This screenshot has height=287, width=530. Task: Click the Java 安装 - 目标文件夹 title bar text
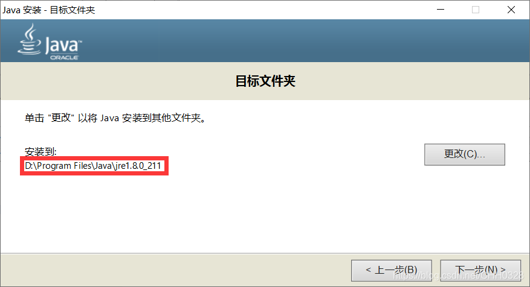[49, 10]
